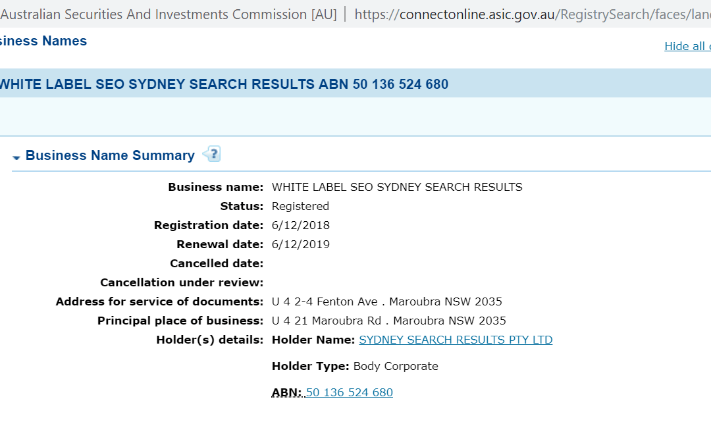Follow the ABN 50 136 524 680 link
The image size is (711, 443).
349,392
